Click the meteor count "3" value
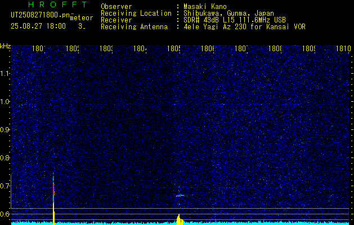 pos(80,26)
